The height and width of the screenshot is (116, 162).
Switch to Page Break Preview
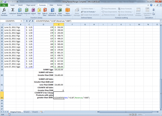[x=135, y=114]
